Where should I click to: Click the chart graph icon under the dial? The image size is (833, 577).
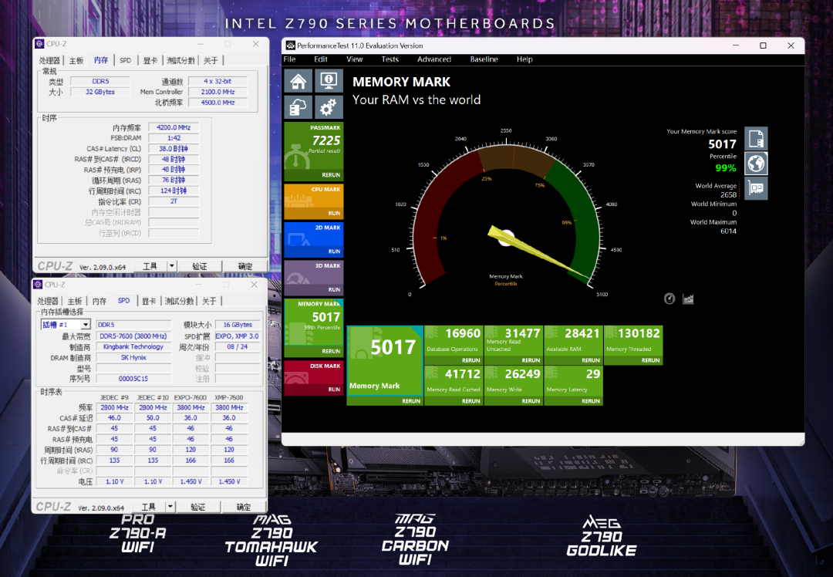(689, 299)
